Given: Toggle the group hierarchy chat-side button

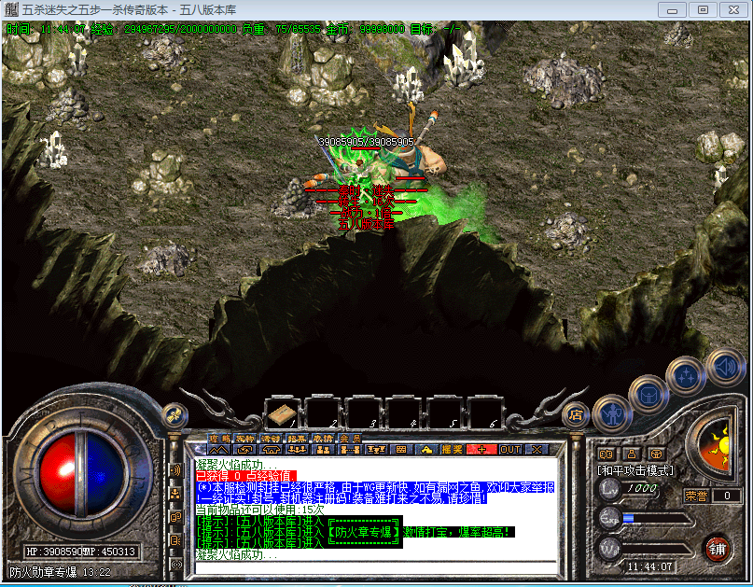Looking at the screenshot, I should pos(175,494).
